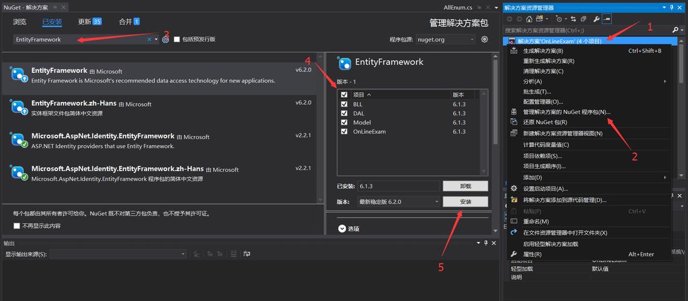The width and height of the screenshot is (688, 301).
Task: Click the 卸载 button
Action: click(x=465, y=186)
